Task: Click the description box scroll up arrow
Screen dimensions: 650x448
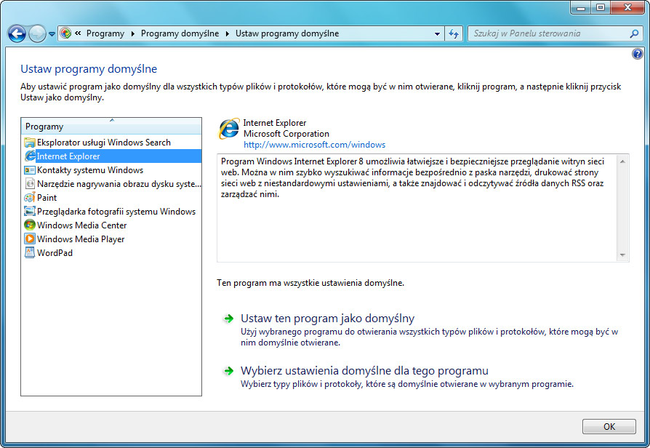Action: tap(622, 161)
